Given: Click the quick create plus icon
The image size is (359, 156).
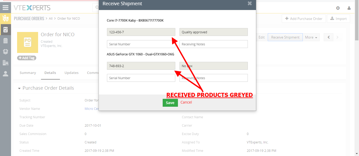Looking at the screenshot, I should coord(338,8).
